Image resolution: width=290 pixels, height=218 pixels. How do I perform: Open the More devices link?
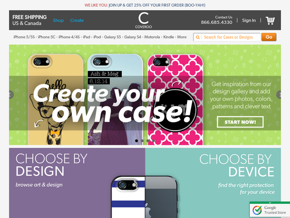click(x=182, y=37)
